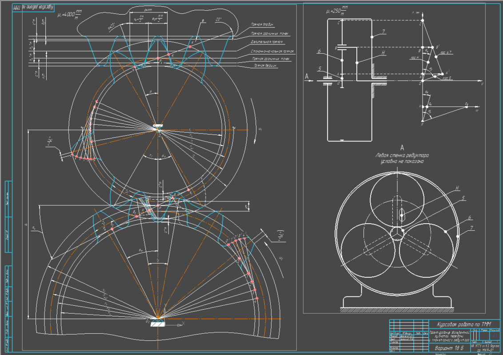The image size is (503, 355).
Task: Select the 'условно не показана' text line
Action: 402,162
